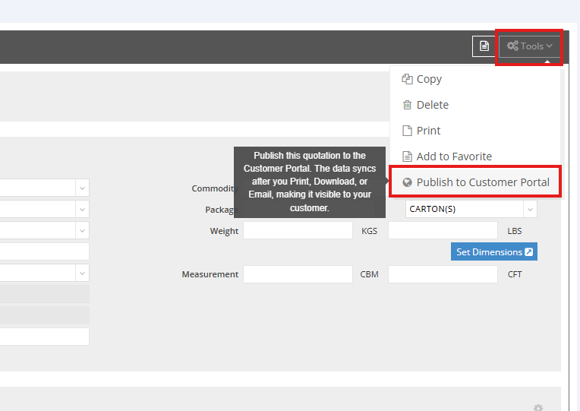Screen dimensions: 580x411
Task: Click the gear icon at bottom right
Action: coord(538,408)
